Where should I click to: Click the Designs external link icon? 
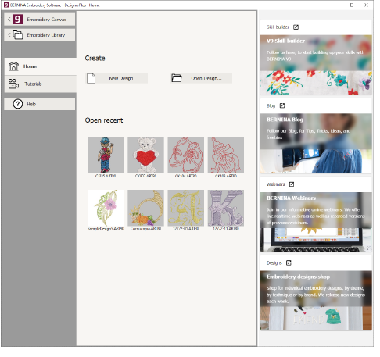tap(289, 262)
